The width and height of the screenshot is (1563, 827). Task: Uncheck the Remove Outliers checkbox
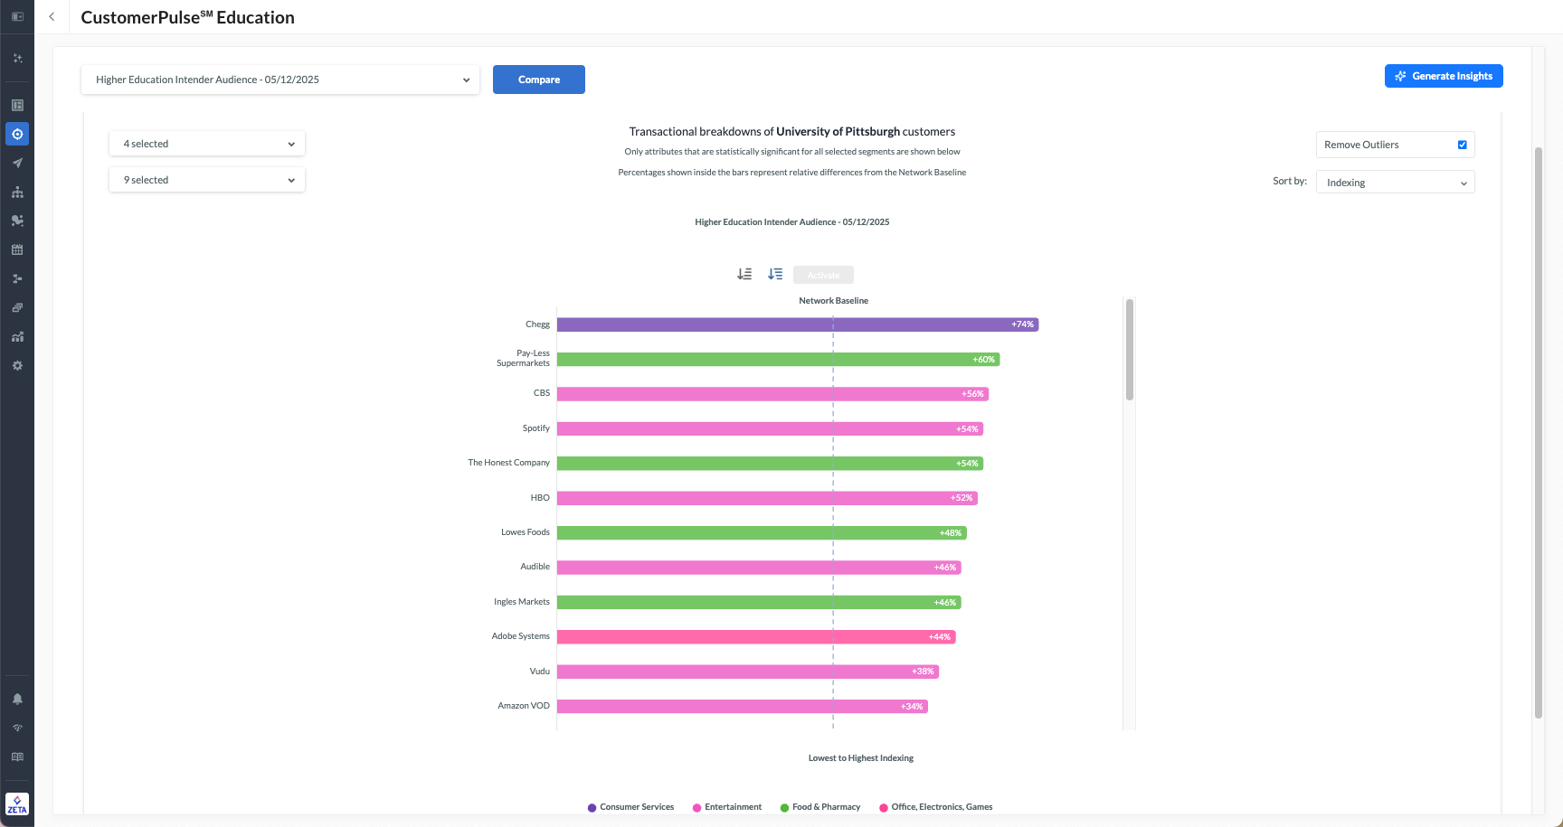click(1462, 145)
